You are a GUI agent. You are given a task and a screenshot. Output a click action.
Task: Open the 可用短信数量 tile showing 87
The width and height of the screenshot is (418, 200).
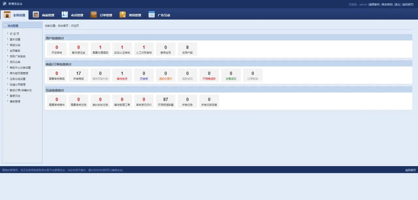click(x=166, y=101)
